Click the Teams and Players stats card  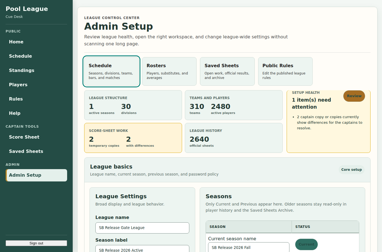click(x=234, y=105)
